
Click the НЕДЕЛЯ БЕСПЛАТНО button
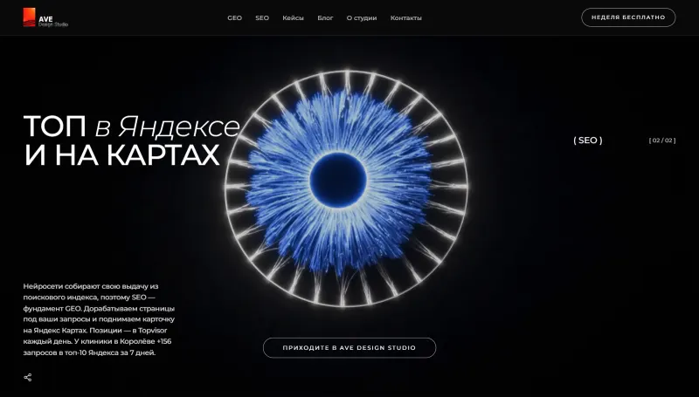coord(628,17)
